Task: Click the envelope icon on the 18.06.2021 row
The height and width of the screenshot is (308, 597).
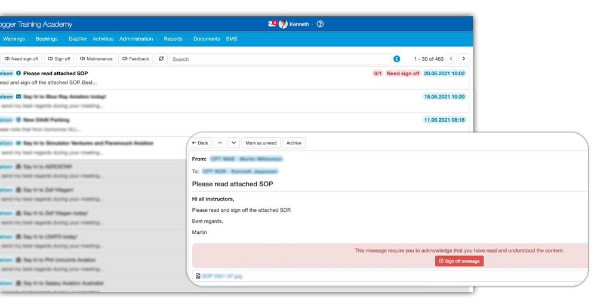Action: (x=19, y=97)
